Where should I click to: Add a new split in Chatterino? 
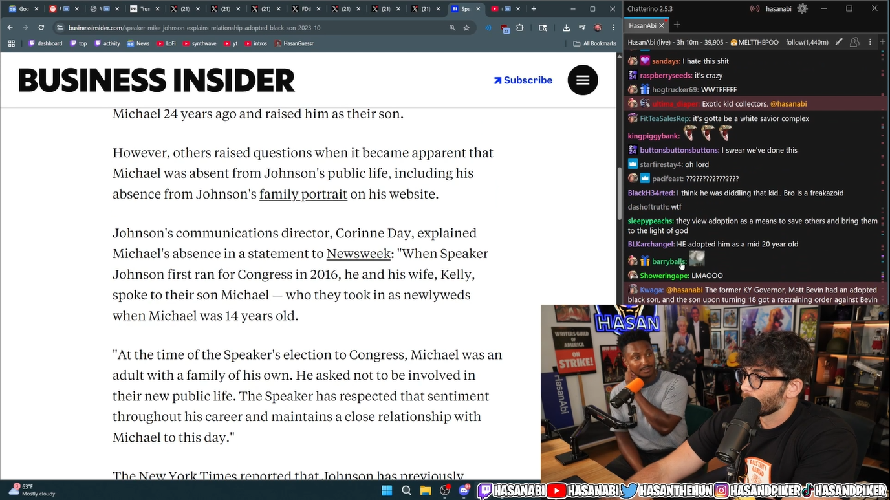tap(883, 42)
